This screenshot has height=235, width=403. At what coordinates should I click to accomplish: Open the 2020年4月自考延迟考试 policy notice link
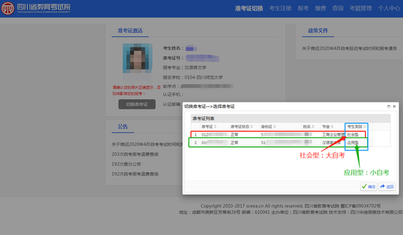(349, 48)
